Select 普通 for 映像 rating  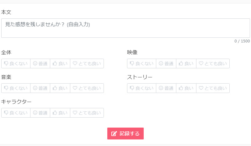point(166,64)
